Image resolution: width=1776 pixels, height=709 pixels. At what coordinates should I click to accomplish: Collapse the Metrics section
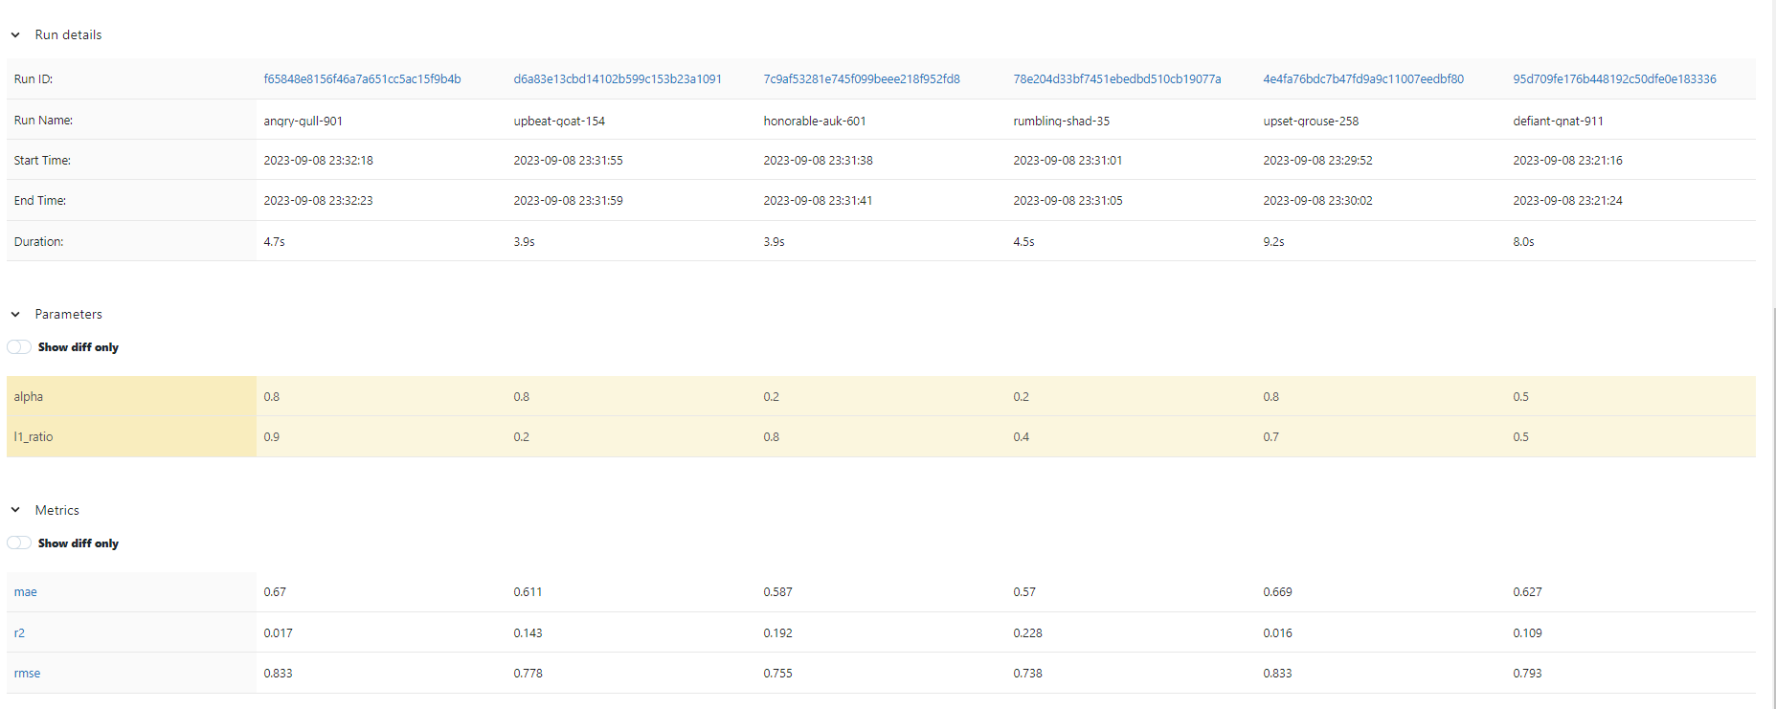click(15, 510)
